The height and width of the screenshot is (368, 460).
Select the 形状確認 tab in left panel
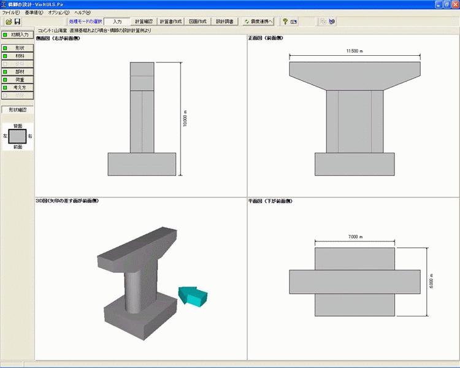click(x=18, y=110)
